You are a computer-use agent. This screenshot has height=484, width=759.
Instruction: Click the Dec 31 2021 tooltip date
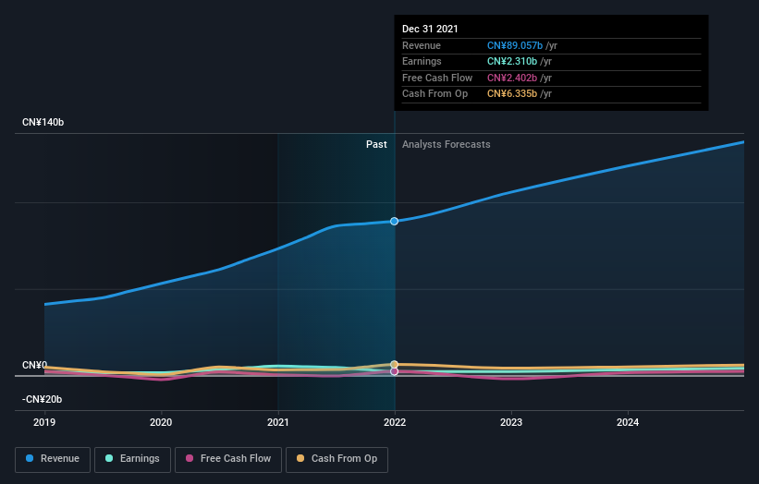tap(430, 29)
